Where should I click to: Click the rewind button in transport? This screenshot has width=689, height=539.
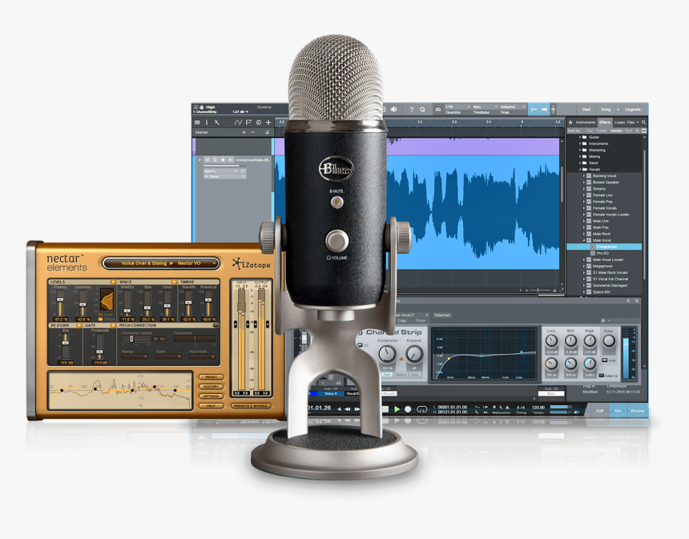tap(347, 409)
